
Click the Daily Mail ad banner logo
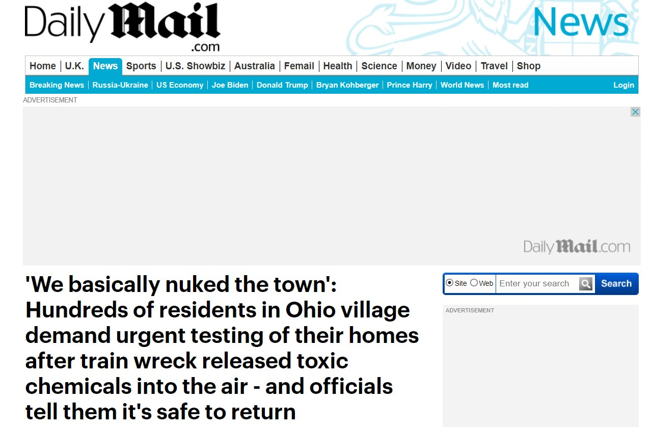tap(577, 247)
